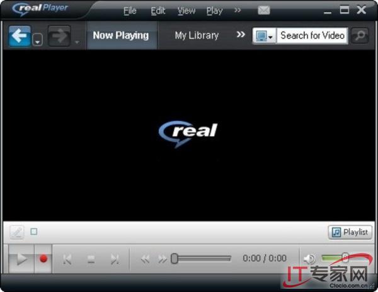Click the red Record button
Viewport: 378px width, 292px height.
point(43,259)
